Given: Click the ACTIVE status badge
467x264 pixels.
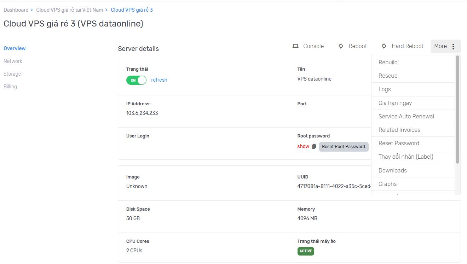Looking at the screenshot, I should point(306,251).
